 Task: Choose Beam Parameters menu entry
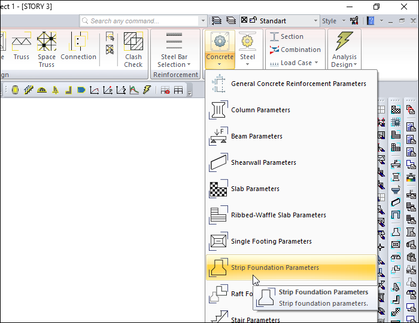(x=256, y=136)
